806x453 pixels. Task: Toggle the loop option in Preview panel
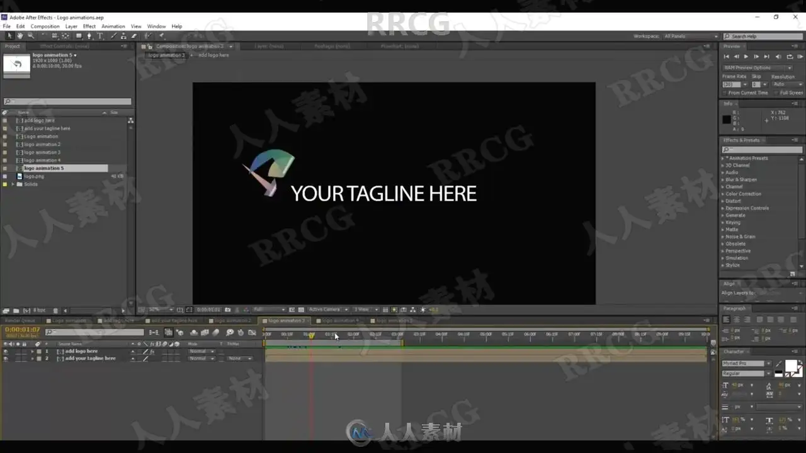point(789,57)
